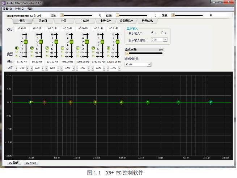Screen dimensions: 237x178
Task: Click the 31.90 Hz frequency field
Action: (x=22, y=62)
